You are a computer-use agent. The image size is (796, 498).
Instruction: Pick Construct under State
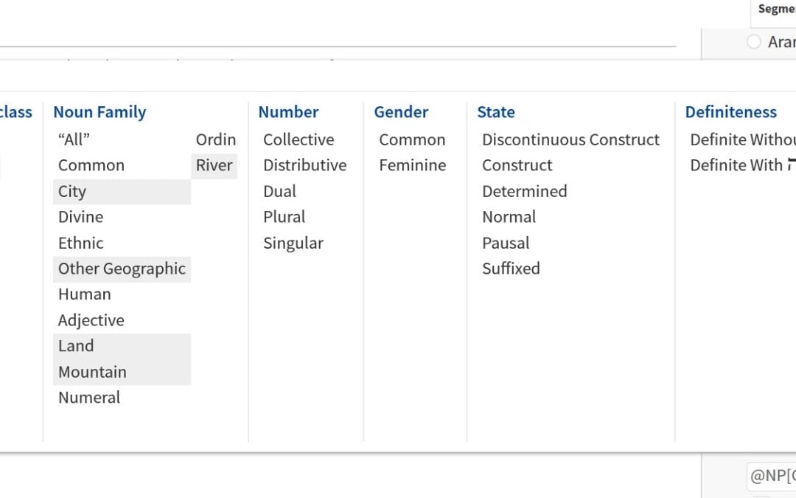[517, 166]
